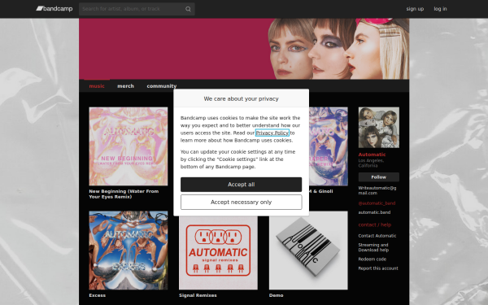Click the contact / help heading
Screen dimensions: 488x305
(375, 224)
